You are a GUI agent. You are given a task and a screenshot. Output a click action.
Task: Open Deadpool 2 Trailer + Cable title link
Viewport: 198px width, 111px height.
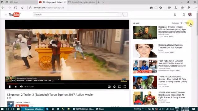coord(172,30)
